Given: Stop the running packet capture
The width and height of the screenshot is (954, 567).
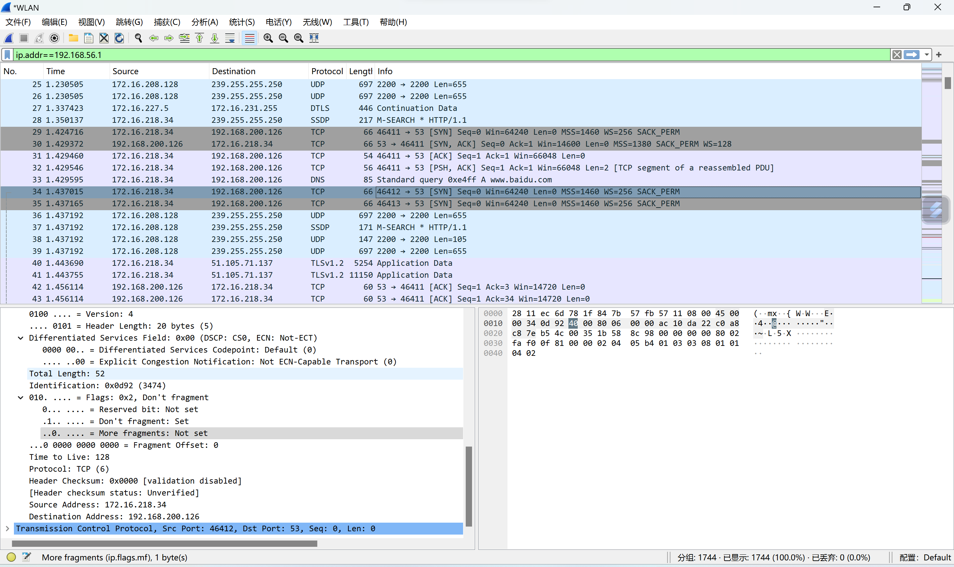Looking at the screenshot, I should click(24, 38).
